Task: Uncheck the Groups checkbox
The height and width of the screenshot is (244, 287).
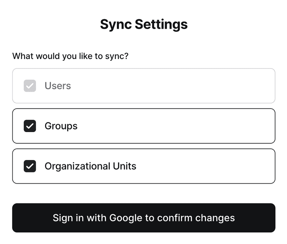Action: [x=30, y=126]
